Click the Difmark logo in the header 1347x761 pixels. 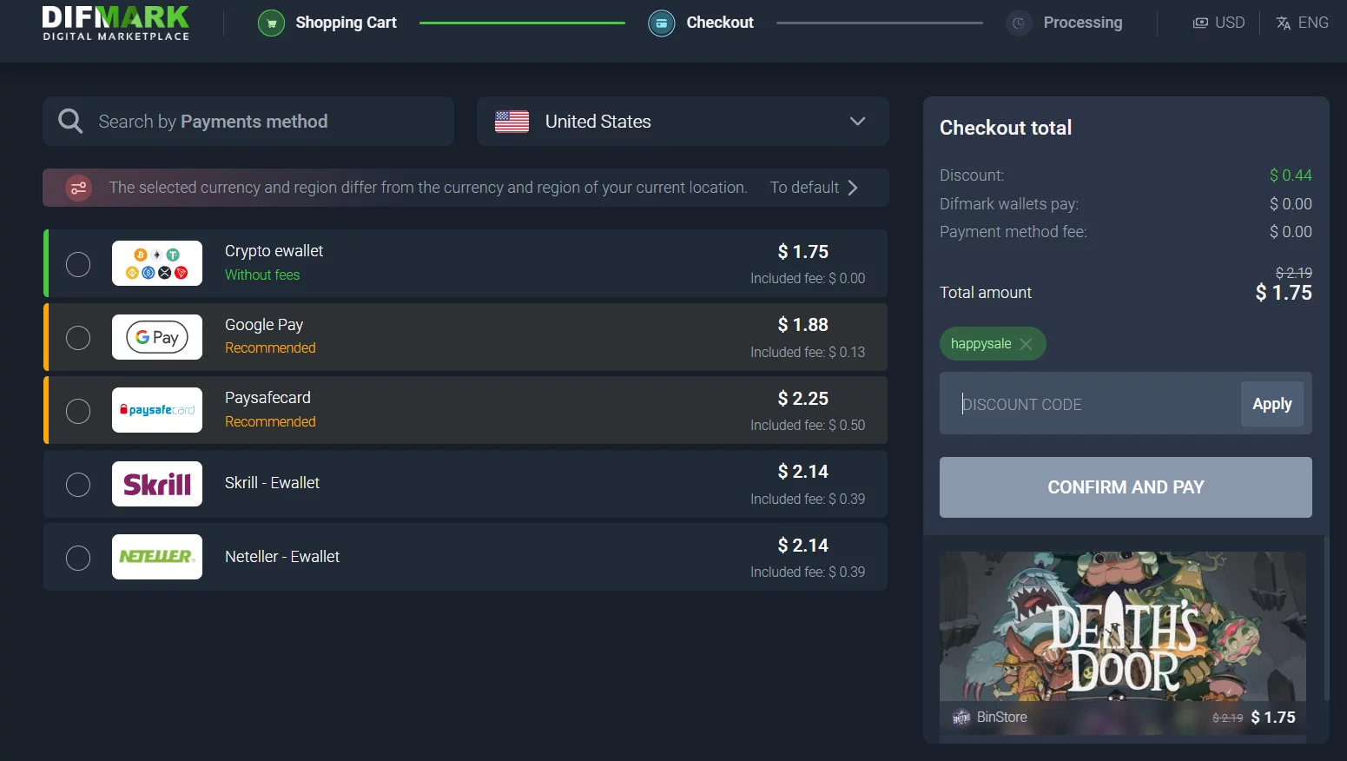tap(116, 23)
